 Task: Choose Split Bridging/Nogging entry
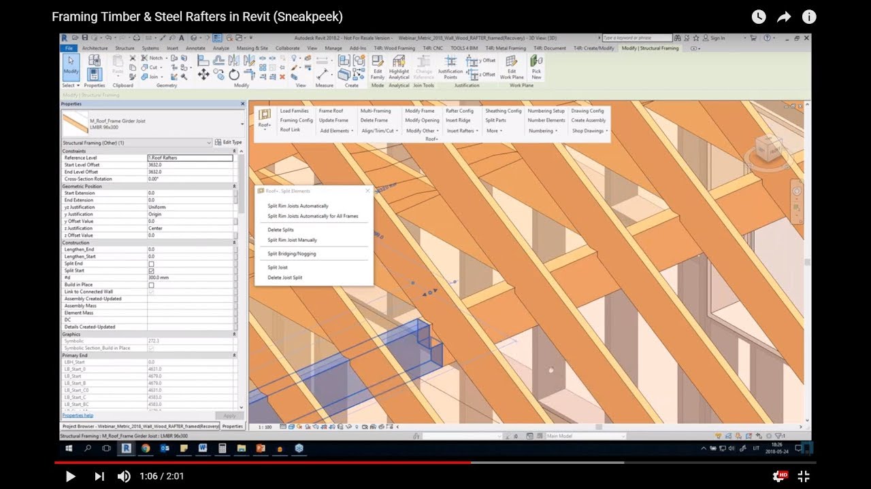291,253
